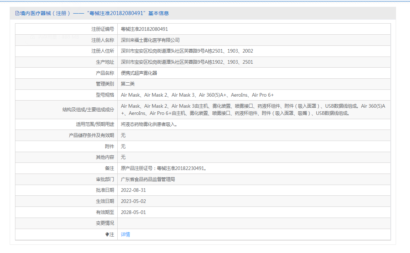The image size is (410, 253).
Task: Open the 详情 link
Action: [x=125, y=235]
